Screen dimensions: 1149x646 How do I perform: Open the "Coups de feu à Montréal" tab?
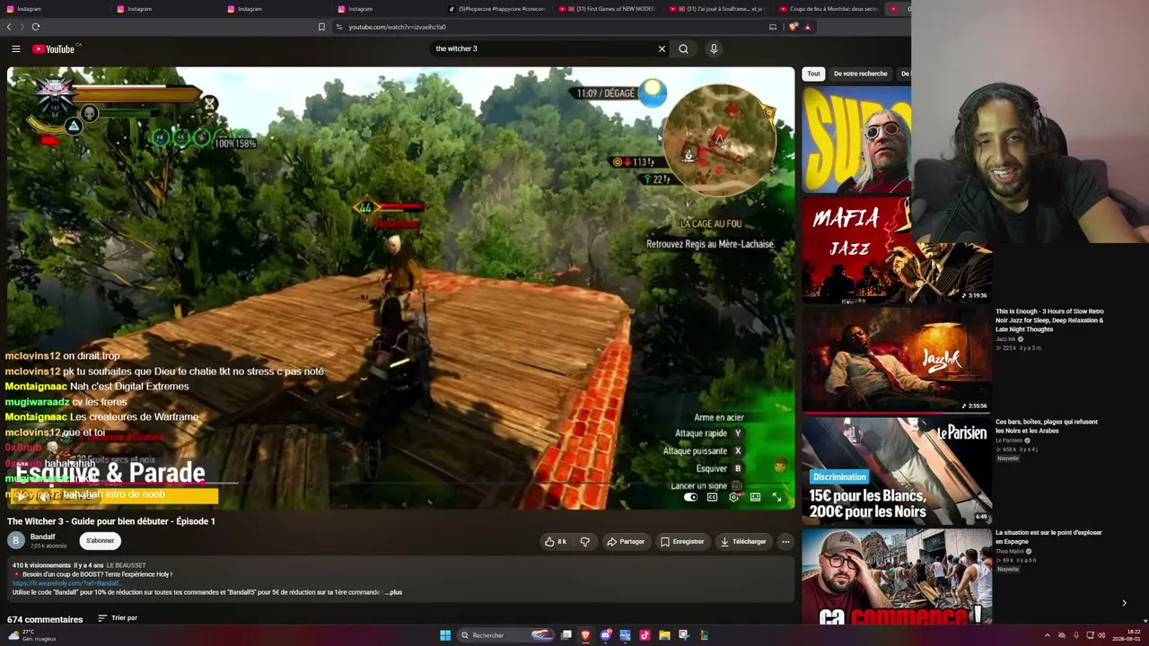[x=828, y=9]
